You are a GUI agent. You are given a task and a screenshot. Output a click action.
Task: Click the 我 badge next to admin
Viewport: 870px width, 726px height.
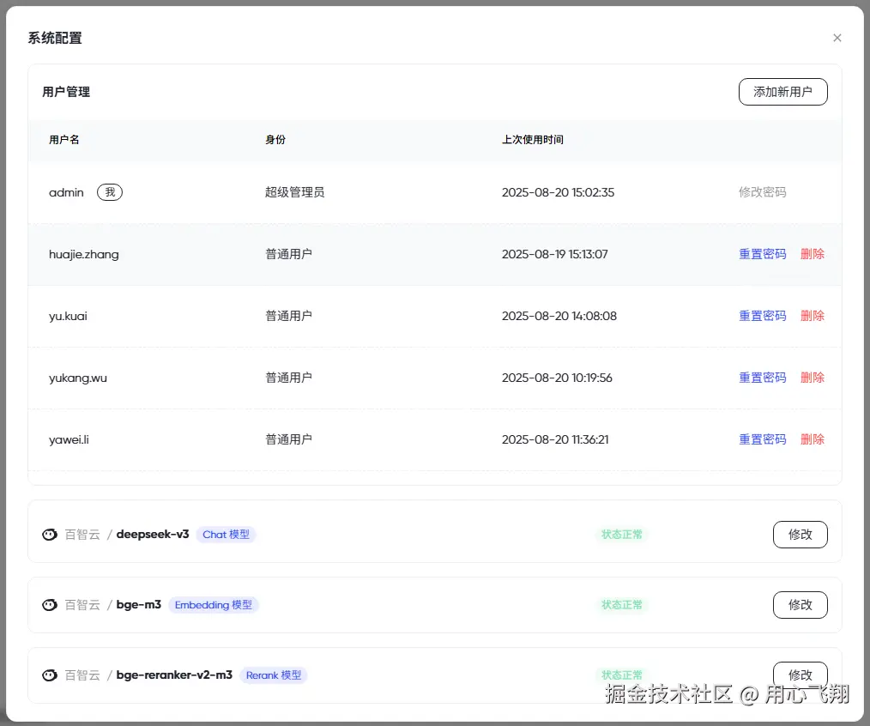110,192
